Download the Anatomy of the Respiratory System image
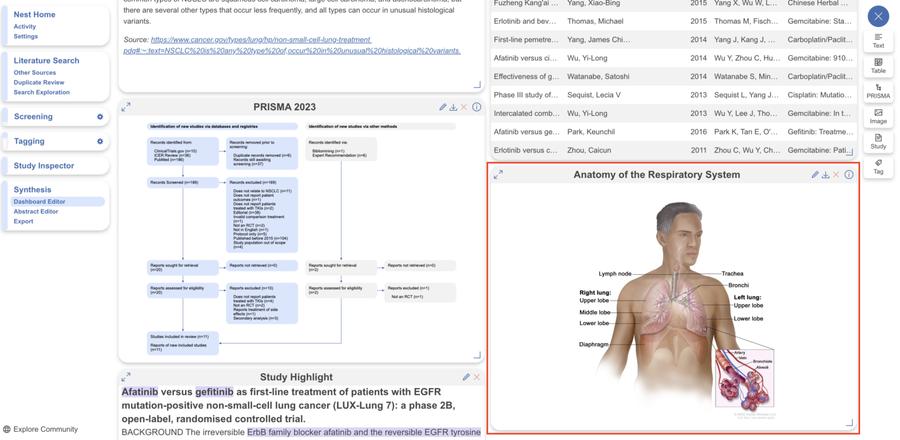Image resolution: width=900 pixels, height=440 pixels. click(x=826, y=175)
